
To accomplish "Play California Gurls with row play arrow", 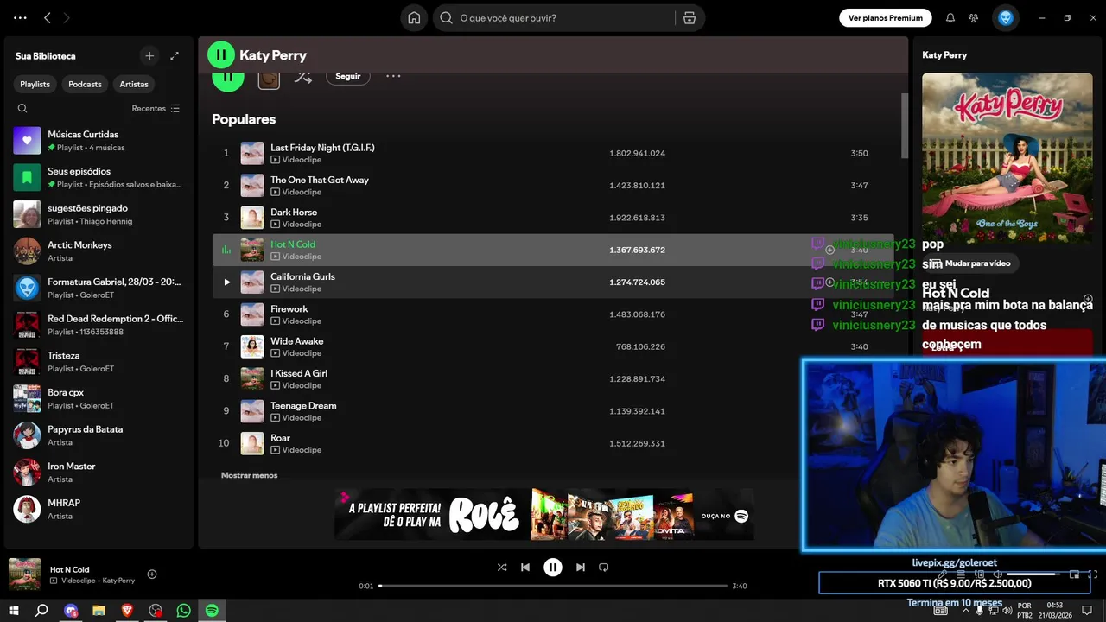I will (x=227, y=282).
